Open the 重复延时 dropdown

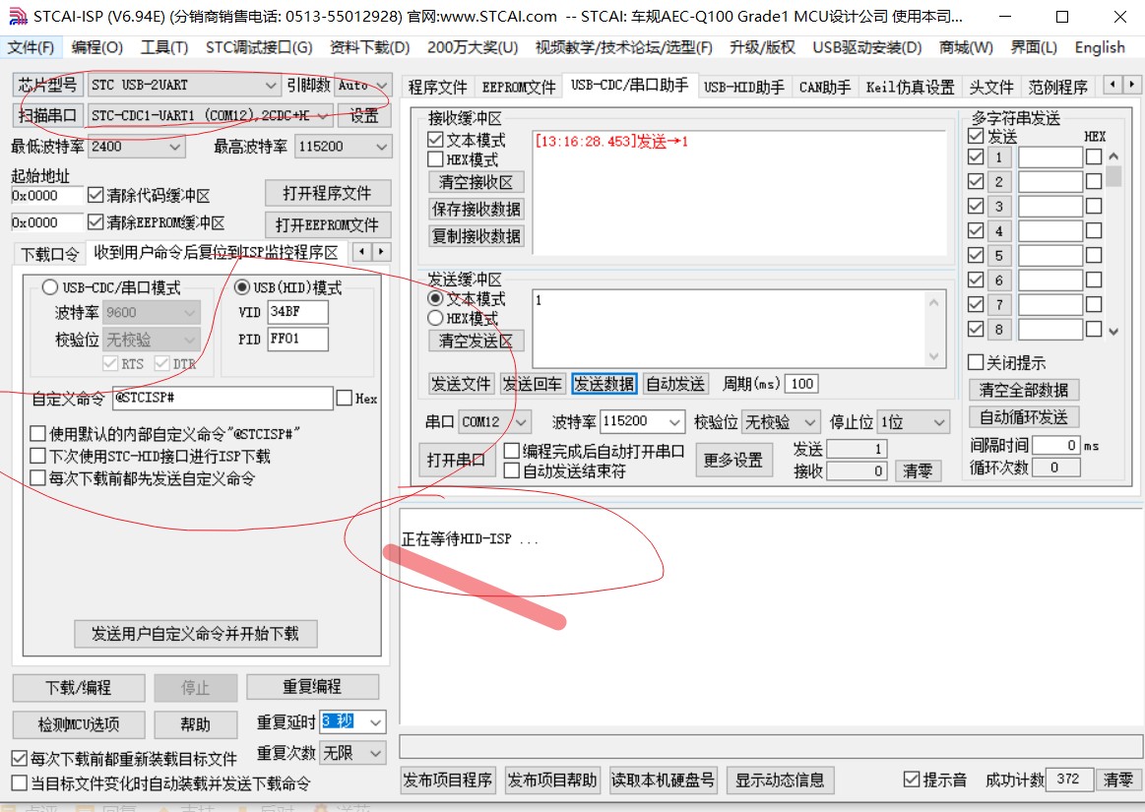(375, 722)
